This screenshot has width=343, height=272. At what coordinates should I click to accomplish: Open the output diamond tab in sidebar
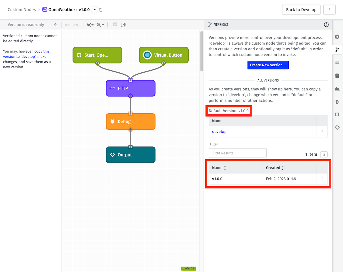[337, 127]
